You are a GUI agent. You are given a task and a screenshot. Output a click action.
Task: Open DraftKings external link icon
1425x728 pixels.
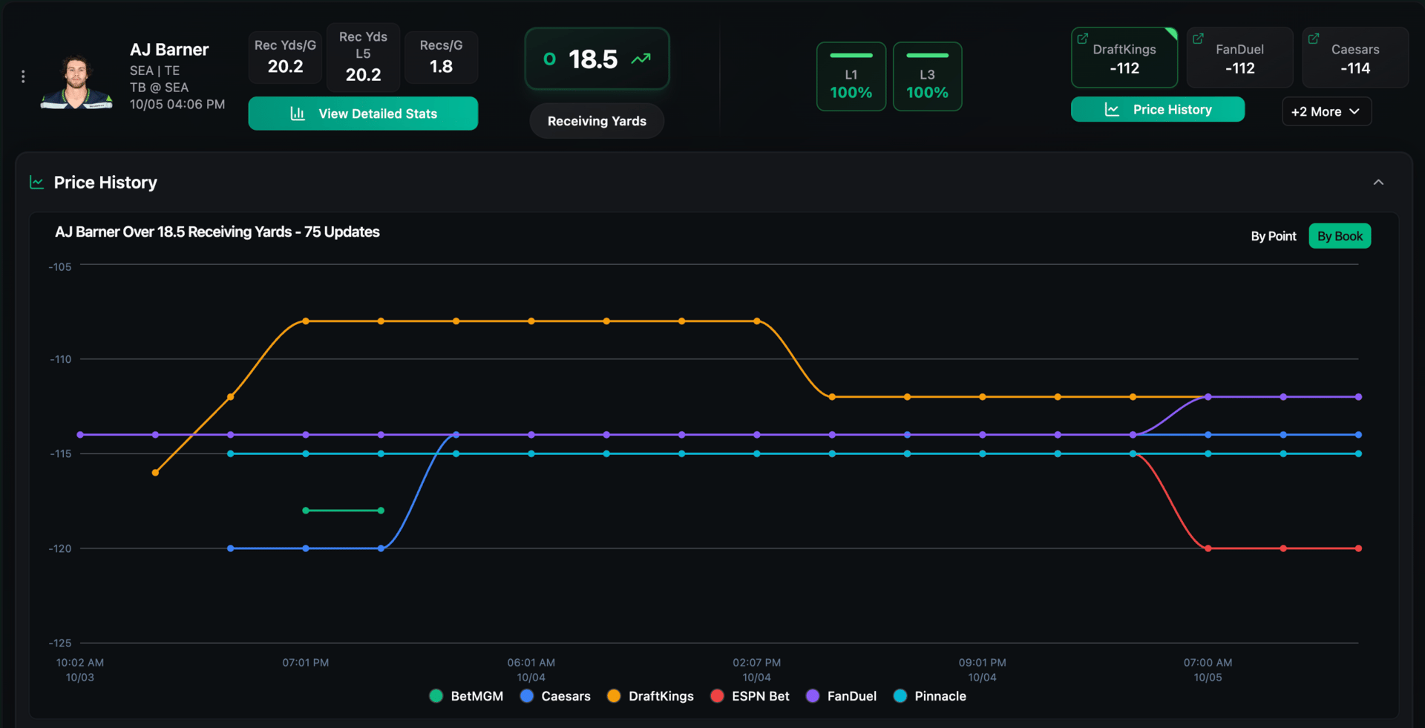[x=1083, y=39]
